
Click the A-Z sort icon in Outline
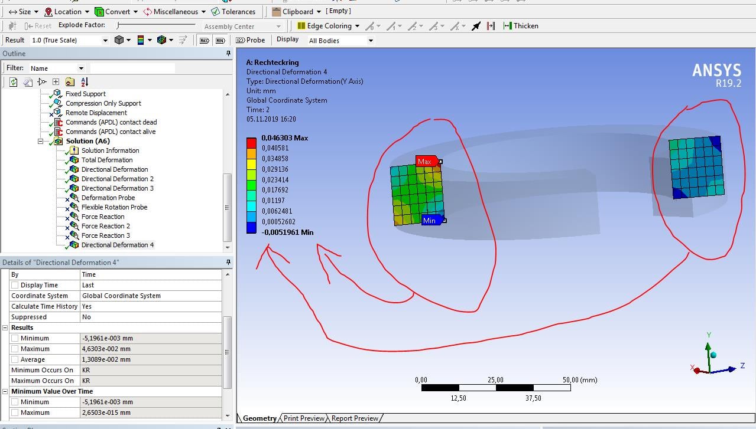(84, 82)
